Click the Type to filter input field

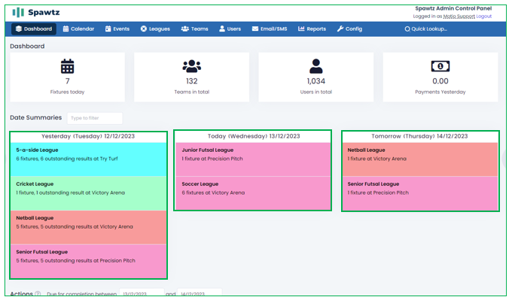(95, 118)
